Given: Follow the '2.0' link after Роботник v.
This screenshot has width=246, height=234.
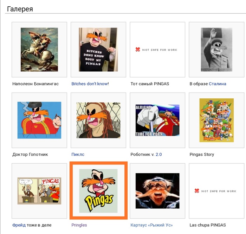Looking at the screenshot, I should point(158,155).
